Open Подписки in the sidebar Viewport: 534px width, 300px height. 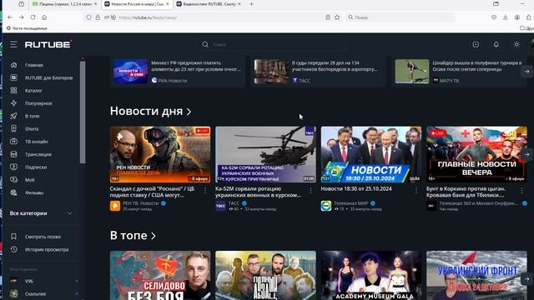(x=28, y=167)
